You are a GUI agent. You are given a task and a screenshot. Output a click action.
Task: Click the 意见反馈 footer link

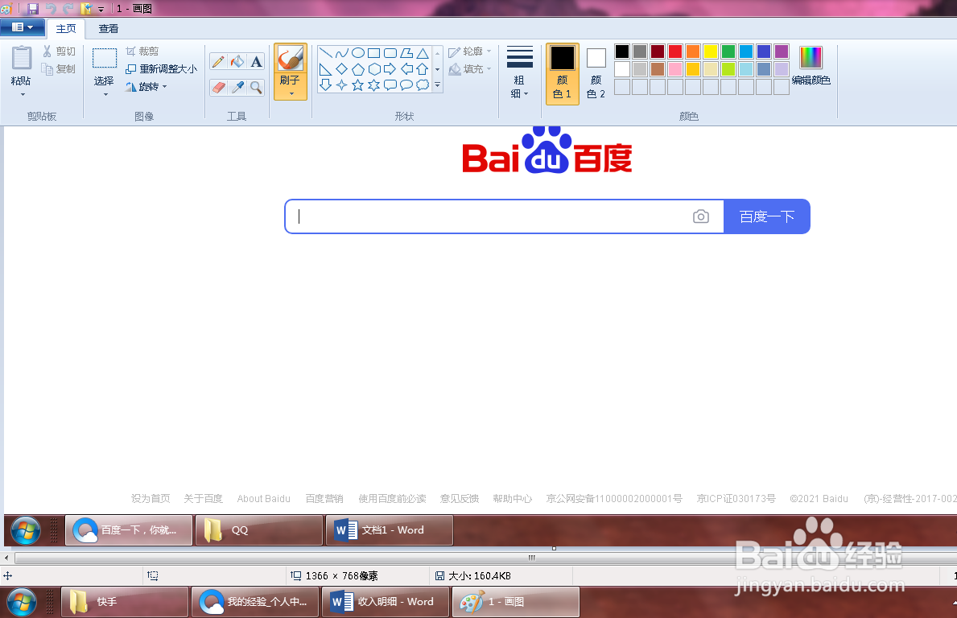coord(460,498)
